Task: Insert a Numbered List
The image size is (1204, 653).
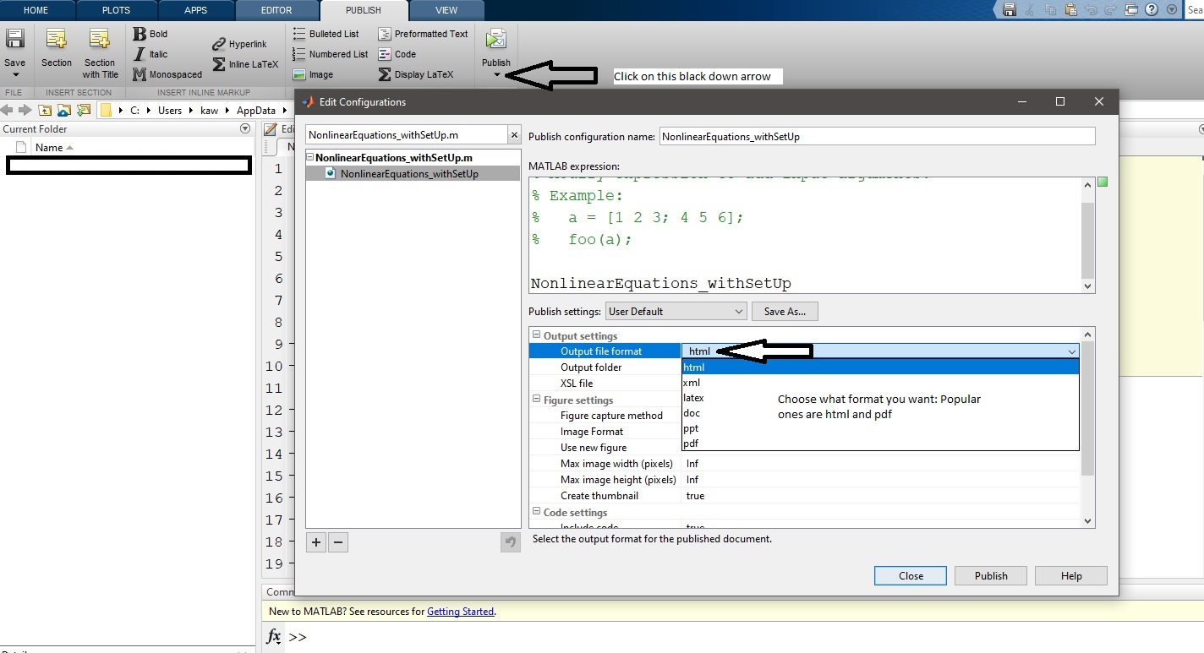Action: [x=330, y=54]
